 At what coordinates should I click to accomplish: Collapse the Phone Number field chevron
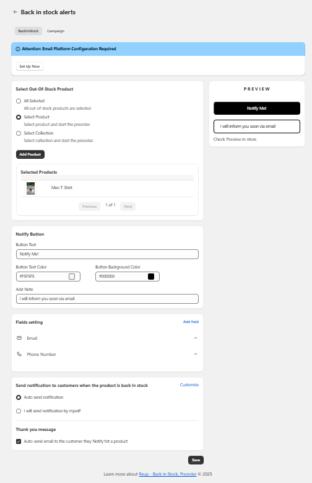(x=196, y=354)
